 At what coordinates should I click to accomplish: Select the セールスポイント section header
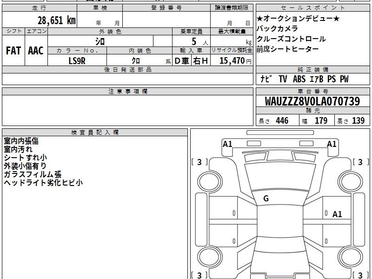click(312, 8)
